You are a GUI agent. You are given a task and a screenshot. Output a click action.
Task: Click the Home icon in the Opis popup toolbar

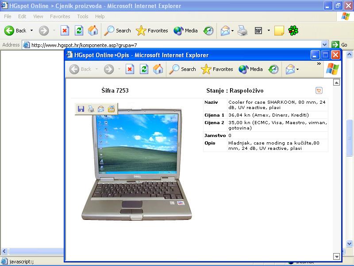[x=158, y=69]
